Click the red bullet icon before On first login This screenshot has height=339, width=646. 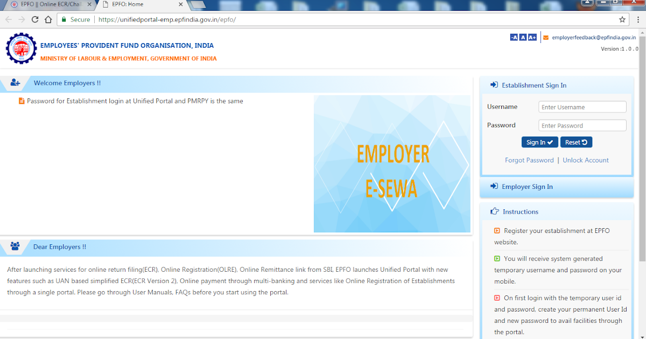pos(497,298)
